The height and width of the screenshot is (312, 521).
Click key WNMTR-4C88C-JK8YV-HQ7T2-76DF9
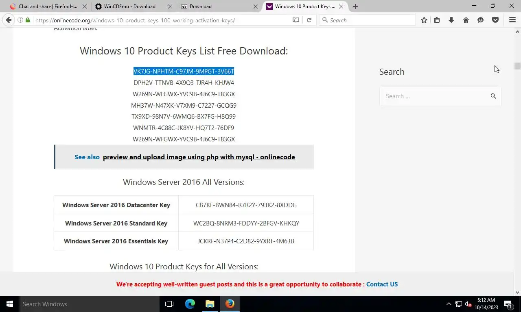(184, 128)
